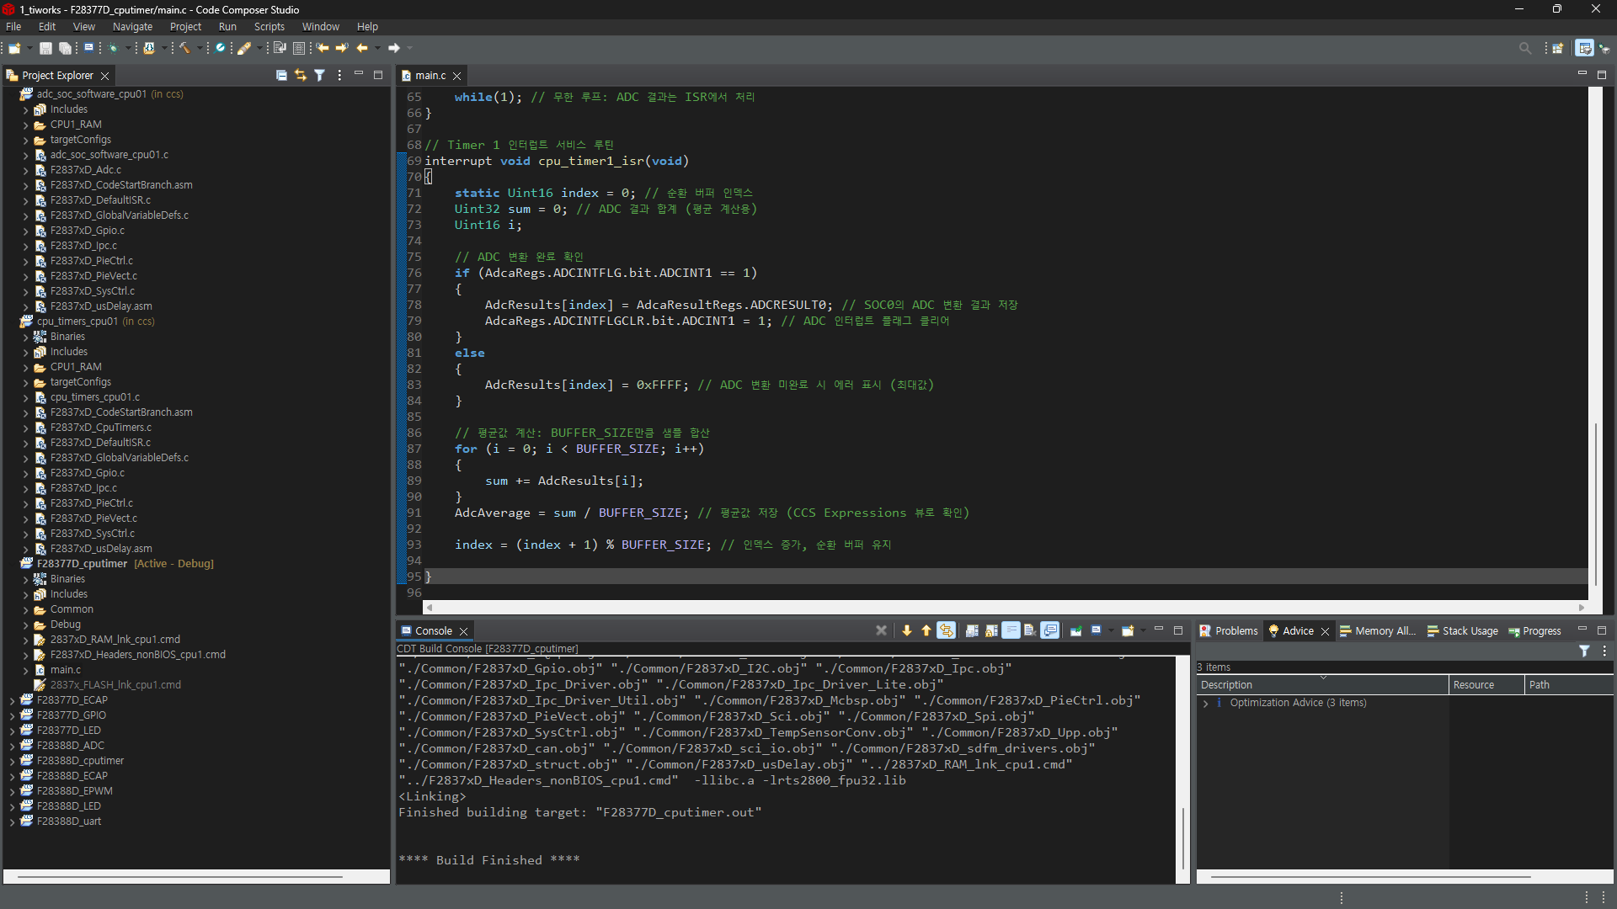
Task: Click Next Error arrow in Console
Action: tap(907, 630)
